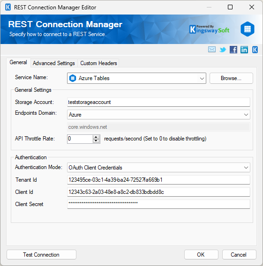The height and width of the screenshot is (266, 263).
Task: Open the Facebook icon link
Action: point(233,50)
